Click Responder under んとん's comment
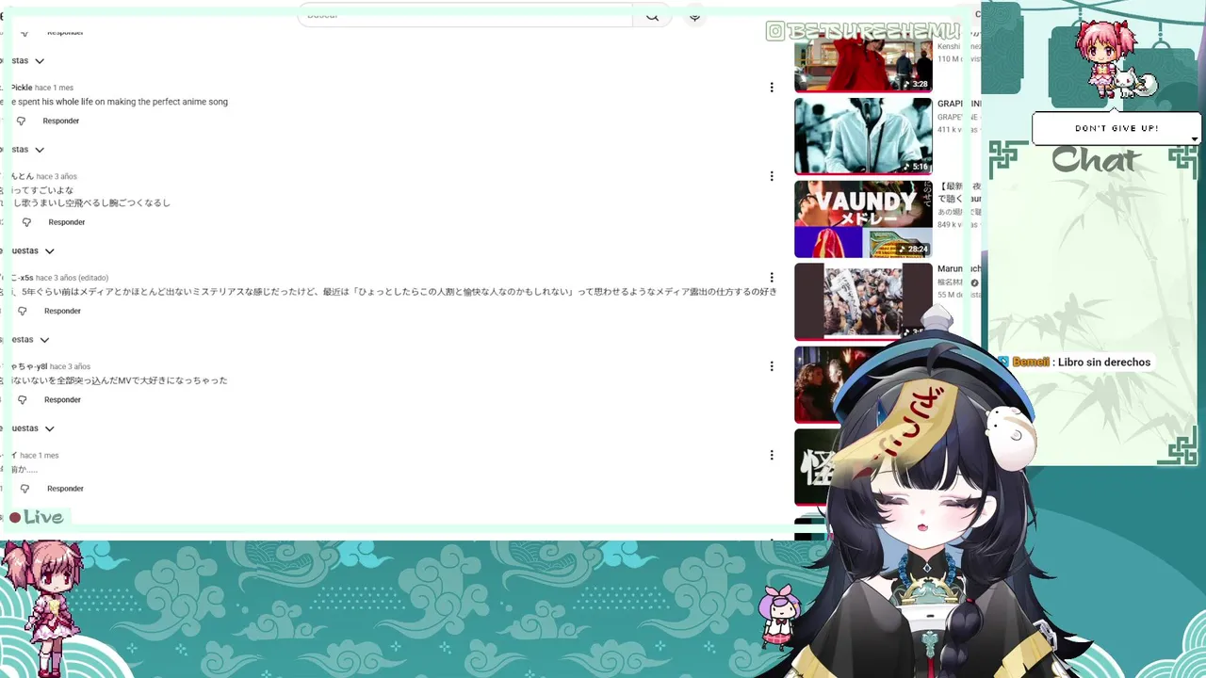 [66, 222]
